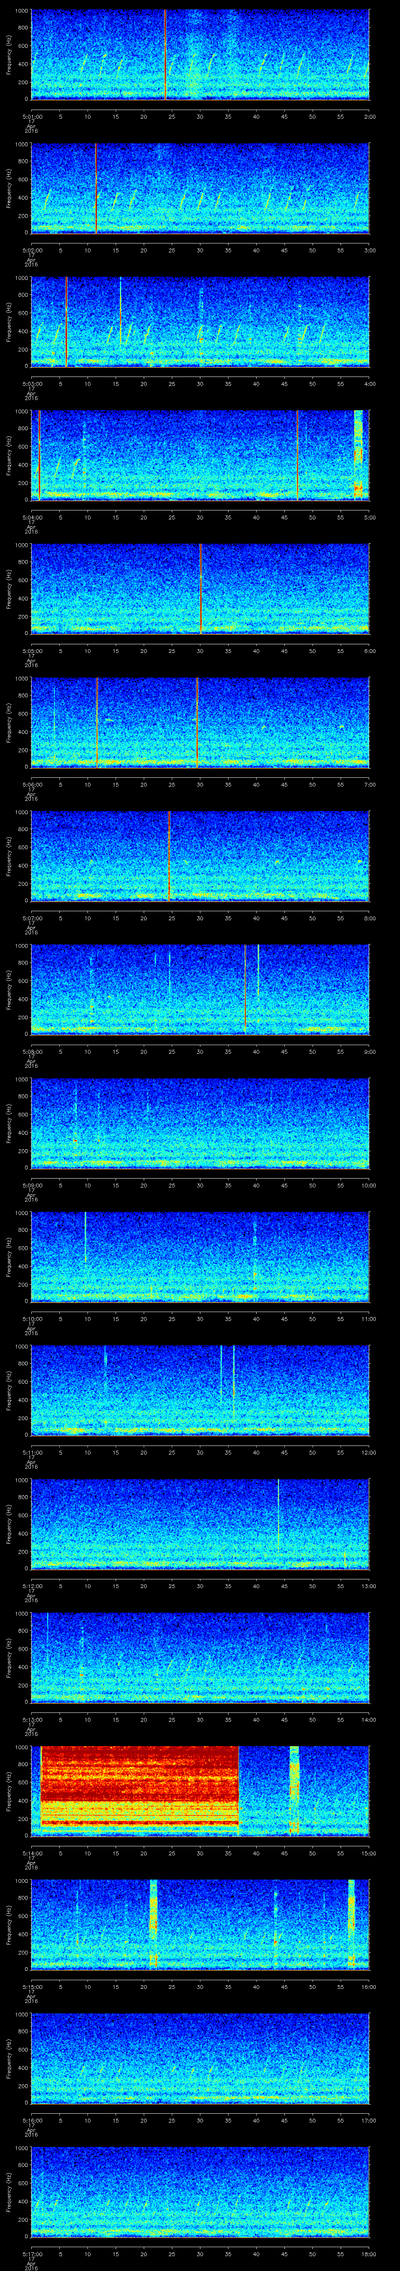The height and width of the screenshot is (2271, 400).
Task: Select red line near 12 seconds in 5:06 spectrogram
Action: [x=97, y=722]
